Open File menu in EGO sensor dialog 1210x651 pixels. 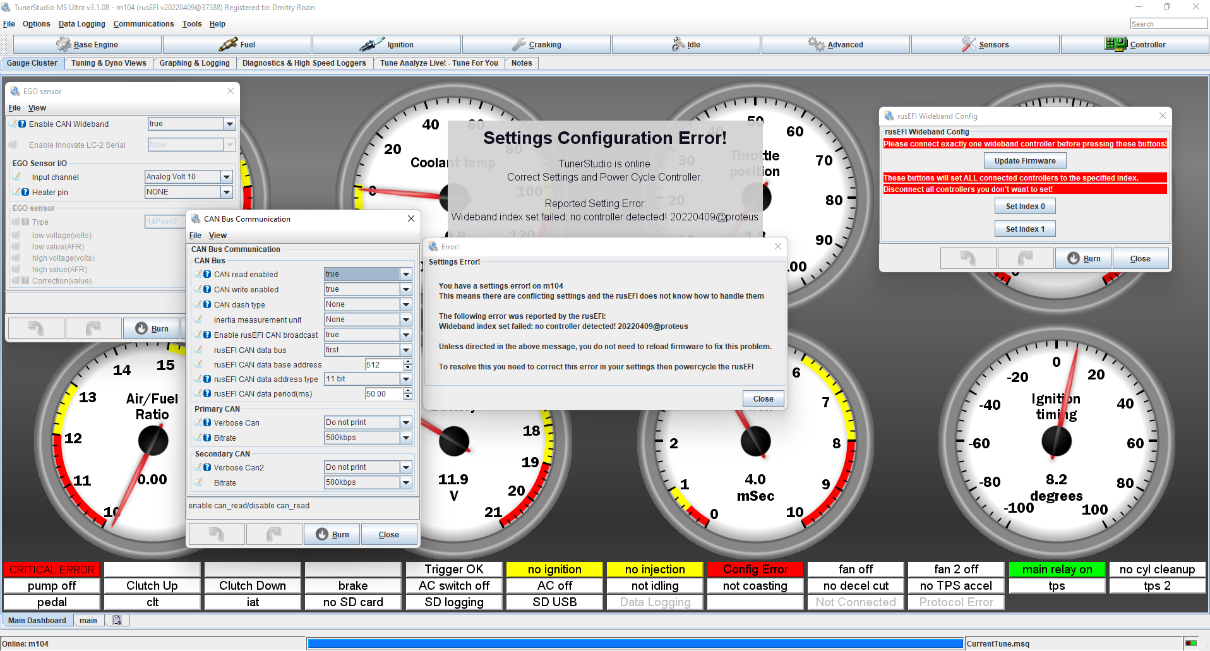[15, 108]
